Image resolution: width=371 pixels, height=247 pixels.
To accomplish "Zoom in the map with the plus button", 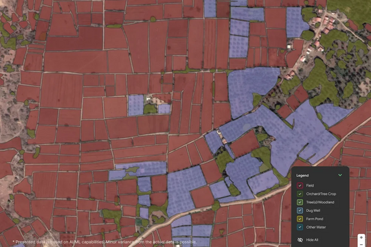I will pos(361,237).
